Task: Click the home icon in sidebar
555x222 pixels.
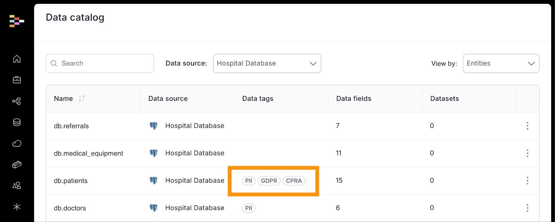Action: pos(17,59)
